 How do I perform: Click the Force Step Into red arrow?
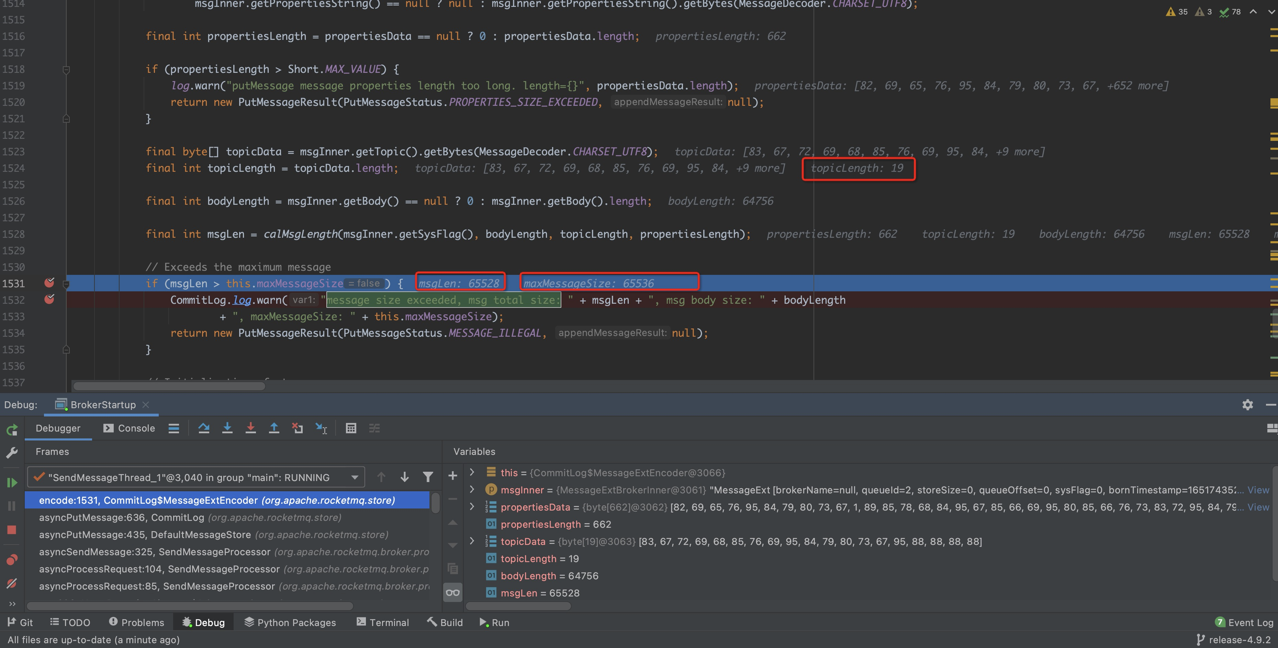(x=250, y=428)
